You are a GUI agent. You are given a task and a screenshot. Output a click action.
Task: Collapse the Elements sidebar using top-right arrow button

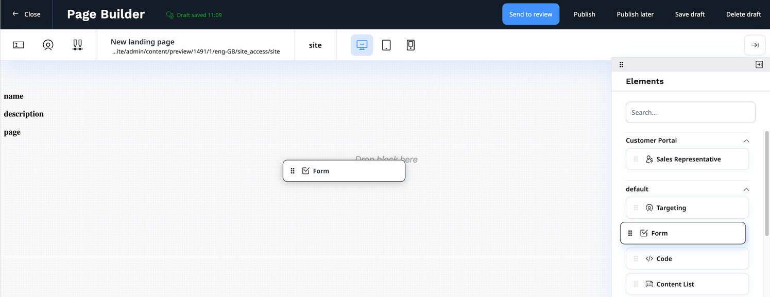[x=755, y=45]
